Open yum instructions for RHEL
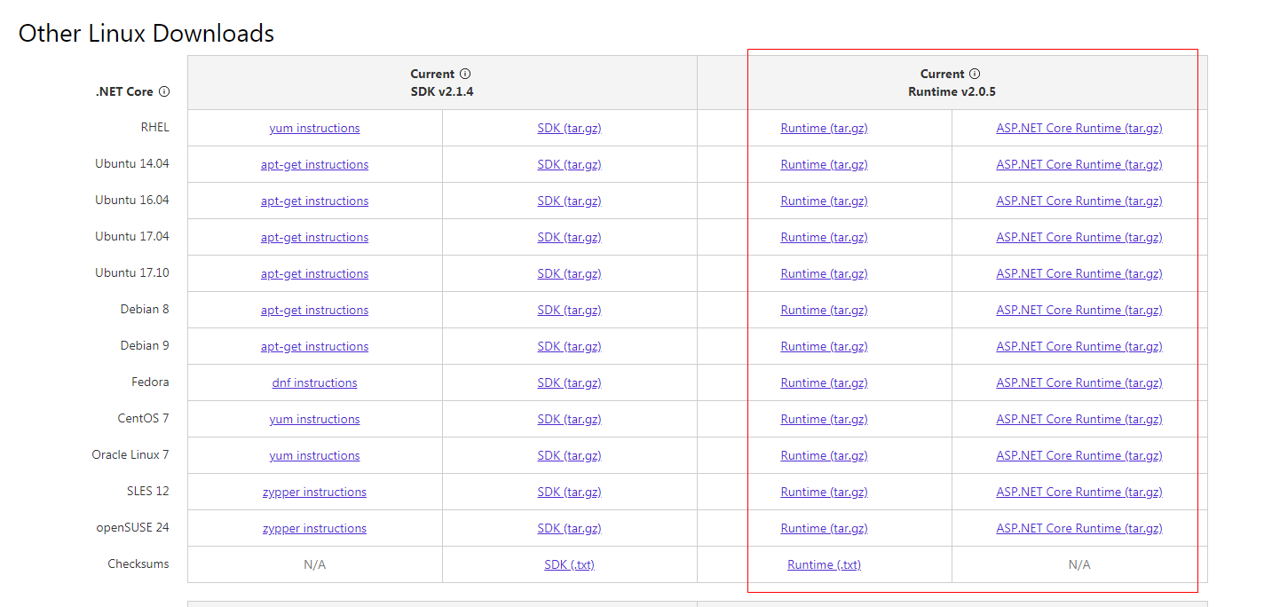Viewport: 1272px width, 607px height. coord(315,128)
